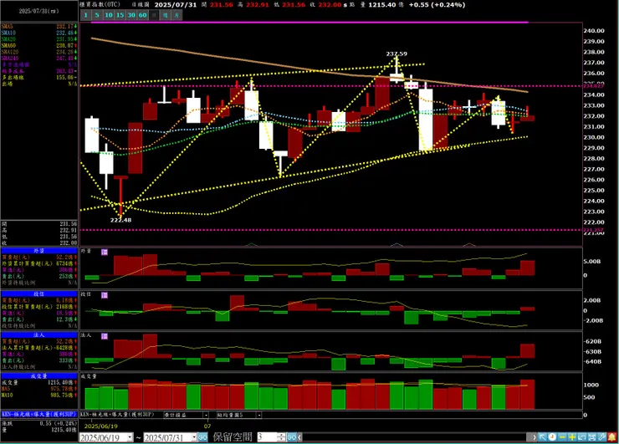Click the 保留空間 value stepper arrows

point(281,437)
